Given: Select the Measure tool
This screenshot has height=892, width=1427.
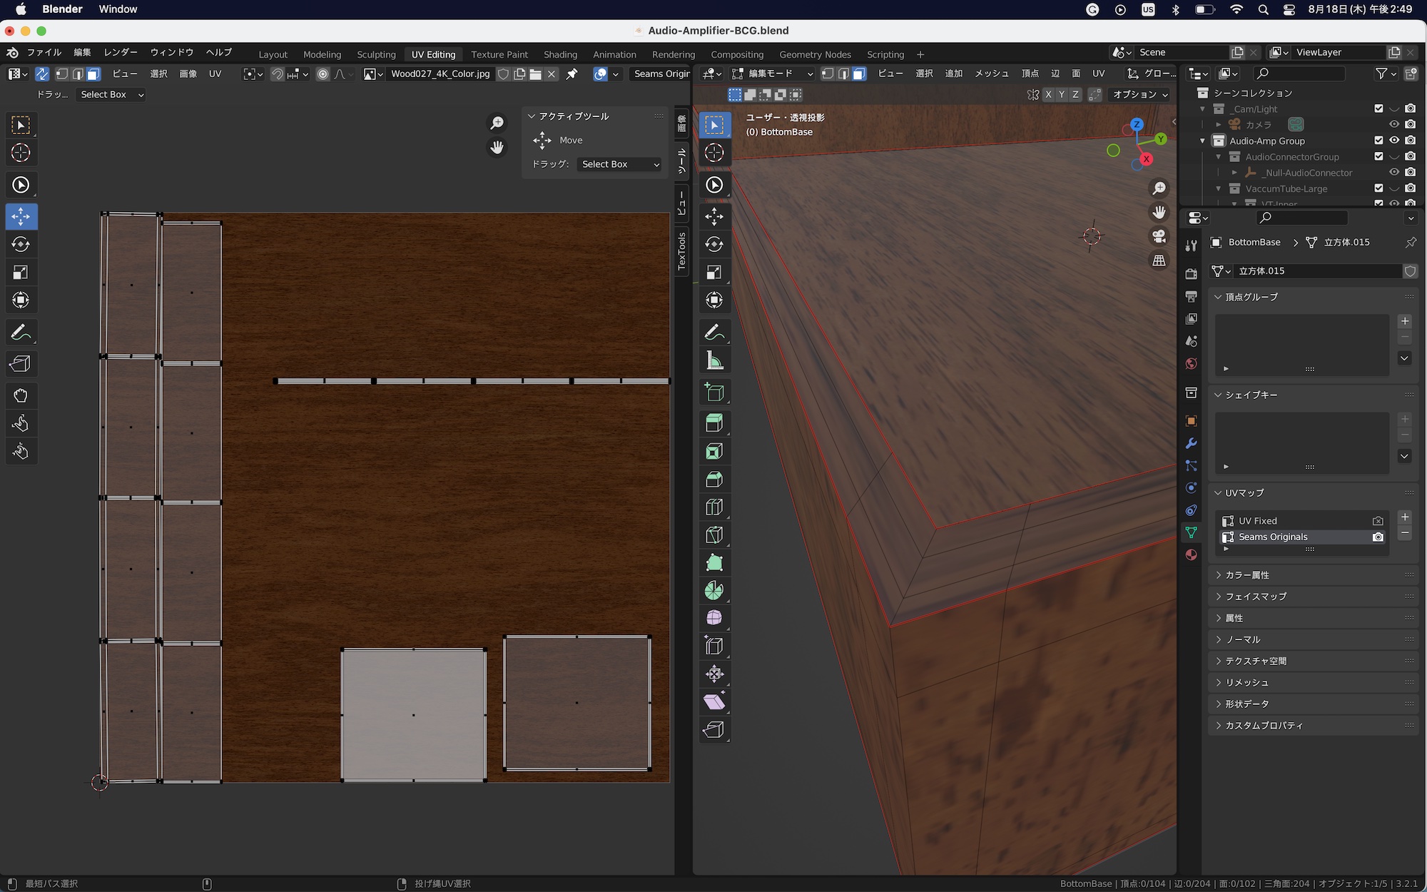Looking at the screenshot, I should [714, 361].
